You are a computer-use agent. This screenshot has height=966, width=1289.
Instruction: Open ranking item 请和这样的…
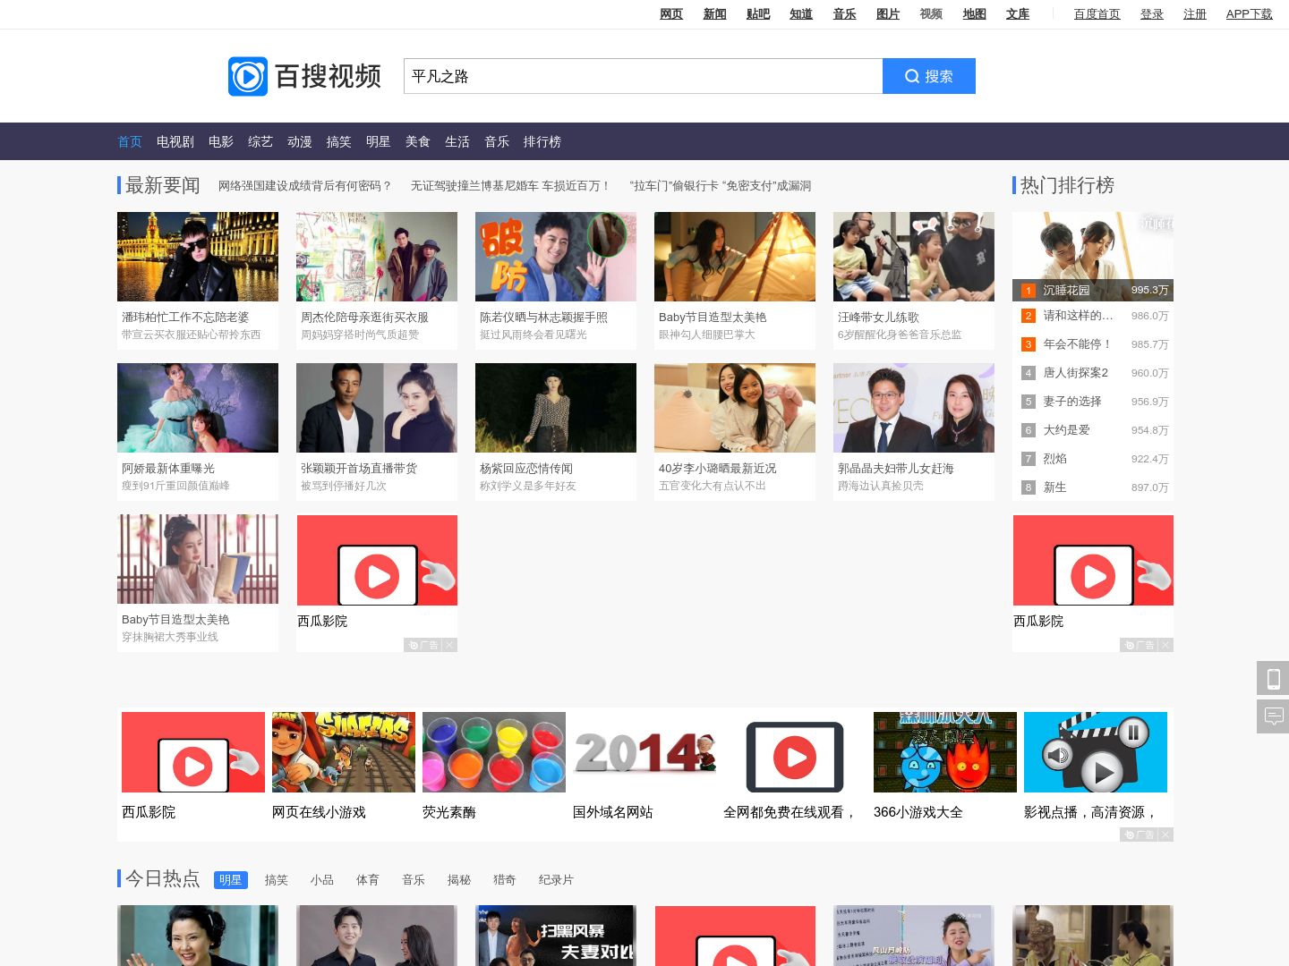click(1078, 316)
